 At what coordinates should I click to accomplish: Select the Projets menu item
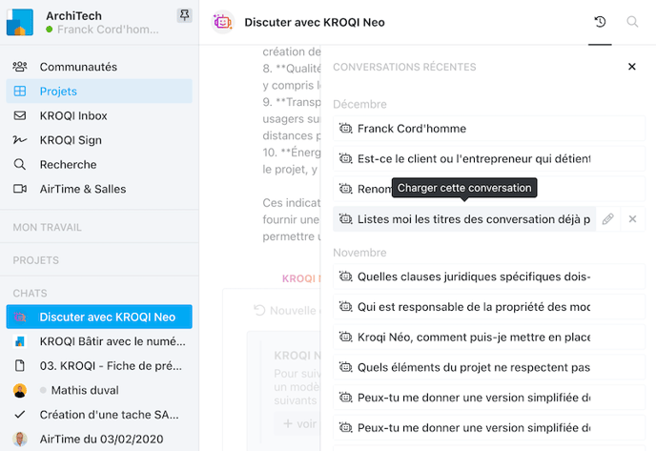point(99,92)
